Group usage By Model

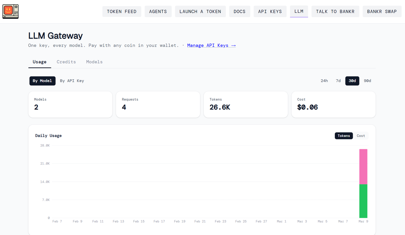(x=43, y=81)
